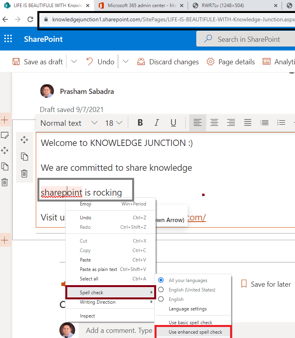Align text right

coord(231,123)
